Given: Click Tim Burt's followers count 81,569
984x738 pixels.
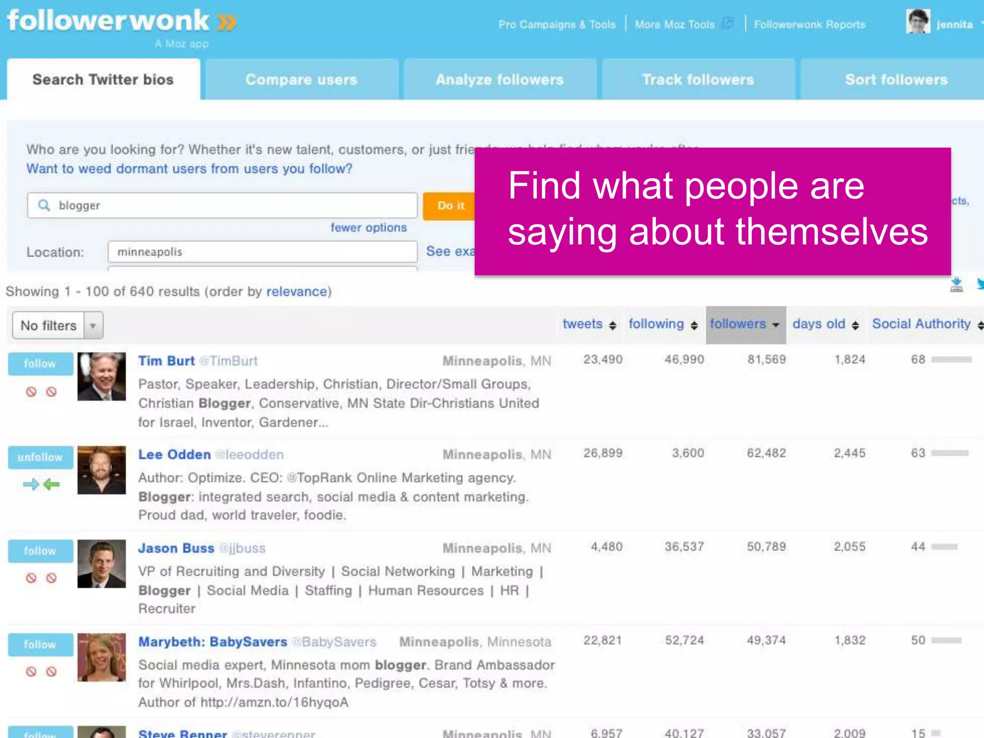Looking at the screenshot, I should pos(766,359).
